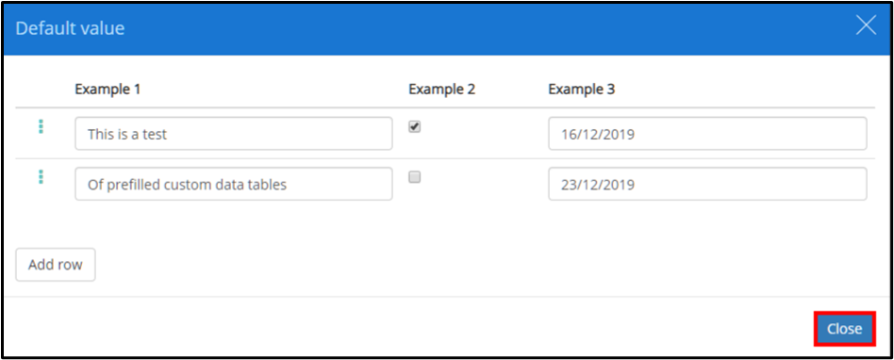Uncheck the Example 2 checkbox in first row
Viewport: 894px width, 360px height.
tap(415, 127)
